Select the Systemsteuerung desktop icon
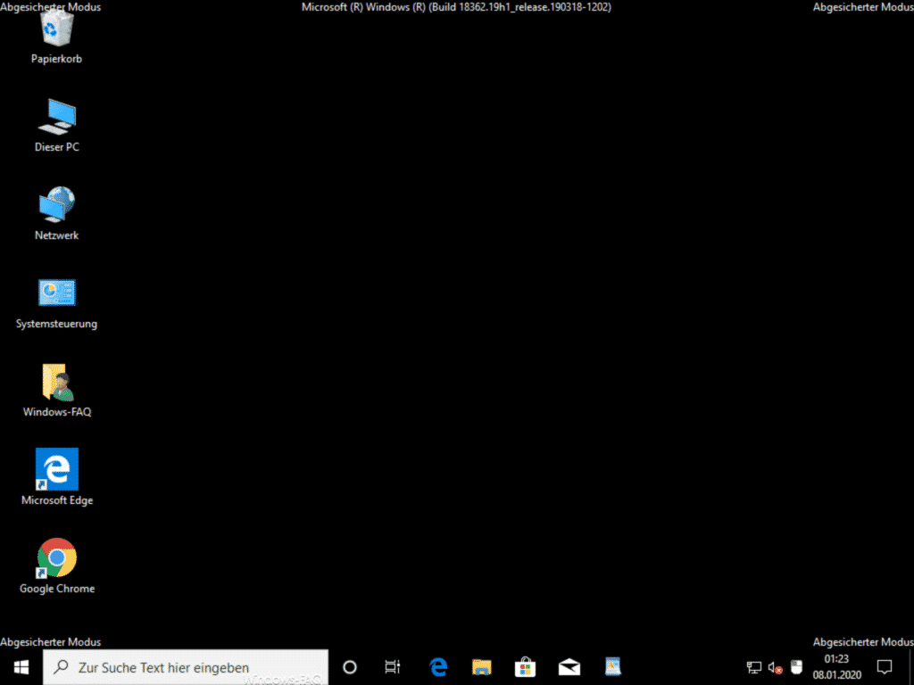Screen dimensions: 914x685 click(56, 303)
